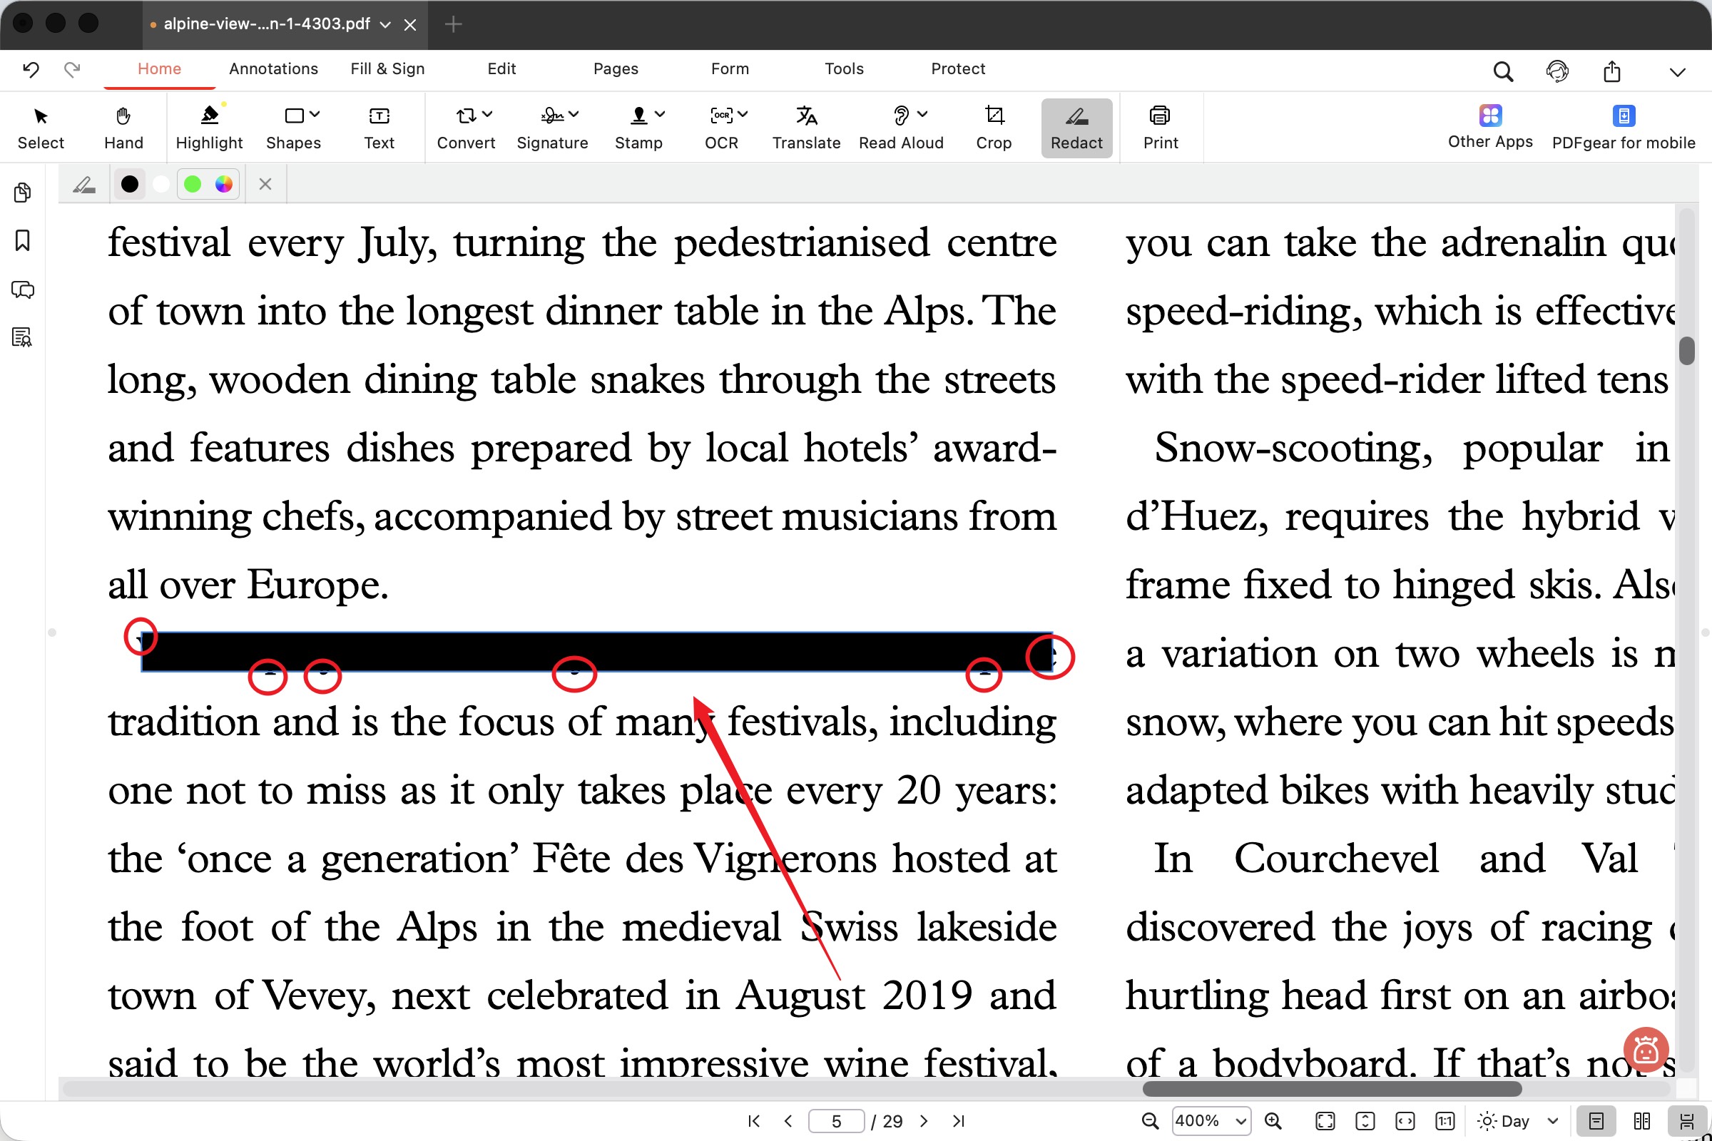Open the bookmarks sidebar panel

pyautogui.click(x=23, y=240)
